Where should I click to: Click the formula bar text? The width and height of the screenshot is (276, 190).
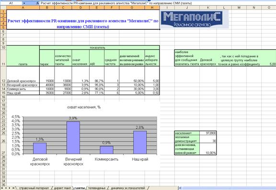click(x=116, y=3)
